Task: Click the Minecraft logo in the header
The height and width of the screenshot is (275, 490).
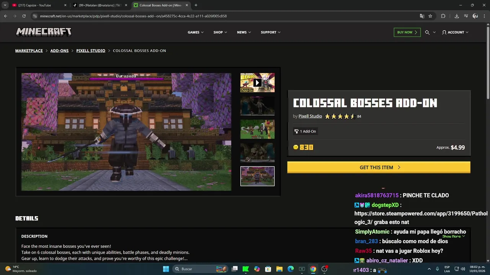Action: 44,32
